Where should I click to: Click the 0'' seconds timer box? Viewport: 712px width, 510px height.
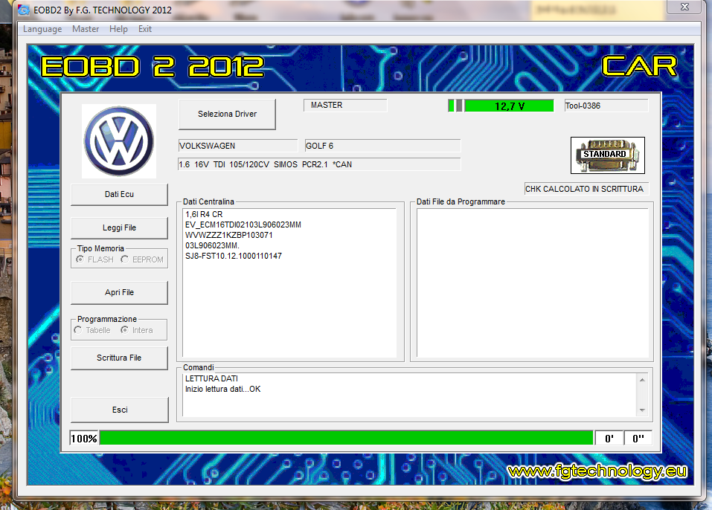pos(638,439)
